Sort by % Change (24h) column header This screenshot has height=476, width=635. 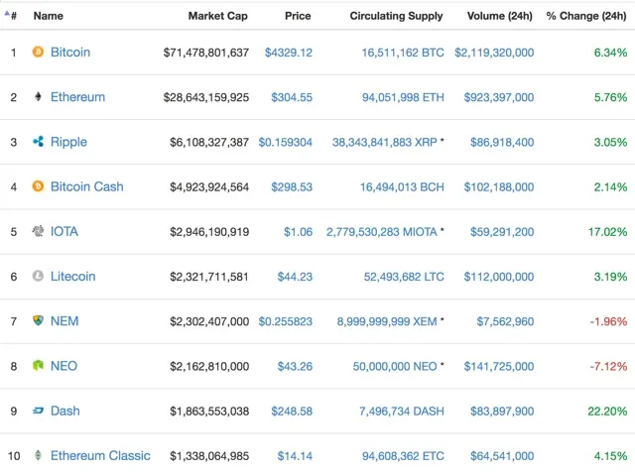coord(586,16)
